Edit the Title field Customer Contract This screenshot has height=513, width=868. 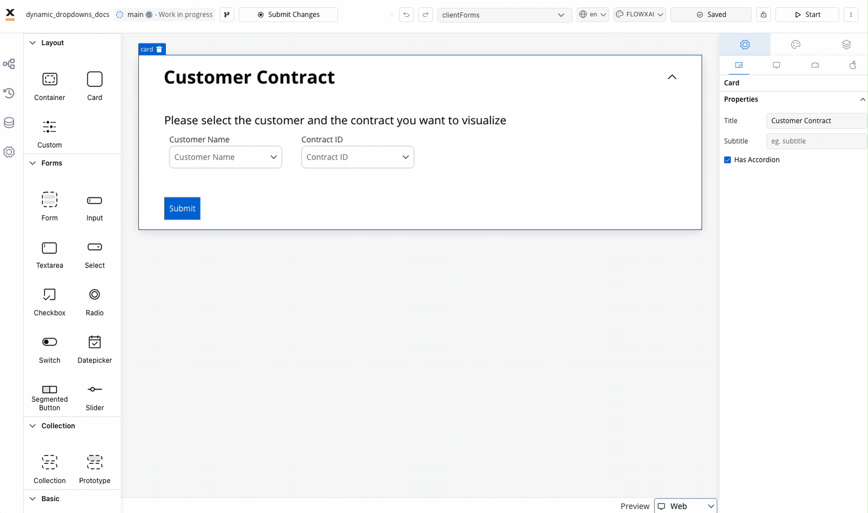click(816, 121)
